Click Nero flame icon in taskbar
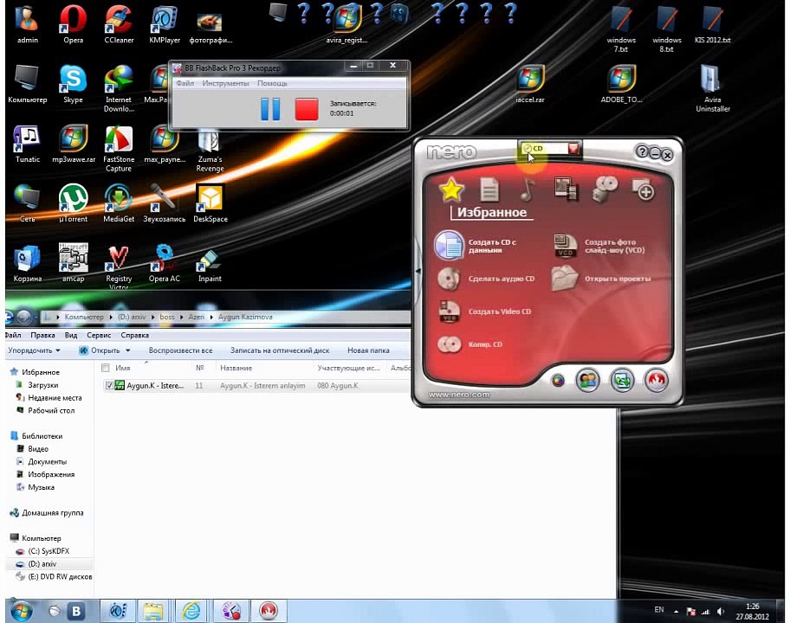 (x=269, y=611)
